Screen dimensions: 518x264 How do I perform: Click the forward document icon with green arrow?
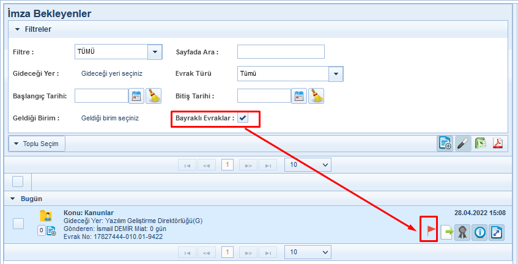(446, 232)
